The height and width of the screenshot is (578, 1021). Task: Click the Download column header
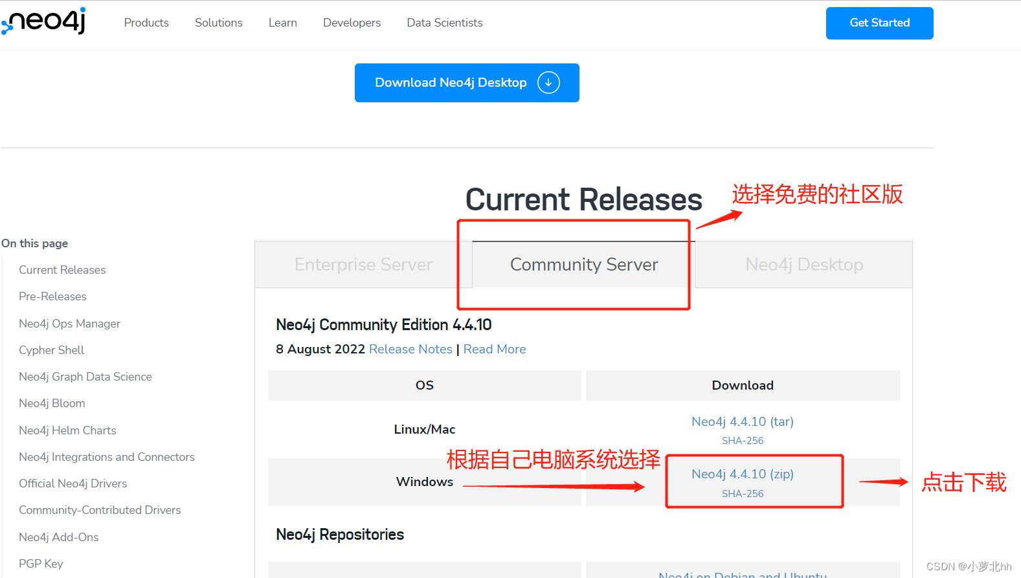(743, 386)
